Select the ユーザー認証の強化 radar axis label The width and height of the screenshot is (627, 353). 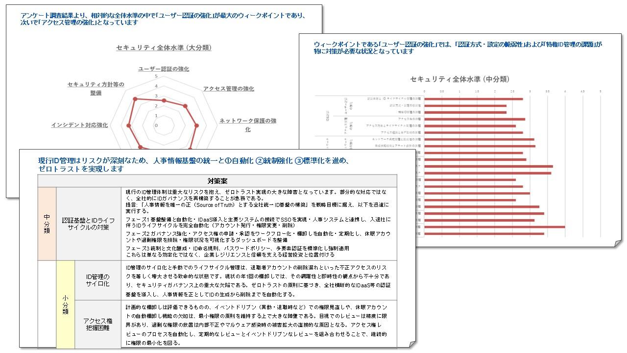[x=163, y=69]
